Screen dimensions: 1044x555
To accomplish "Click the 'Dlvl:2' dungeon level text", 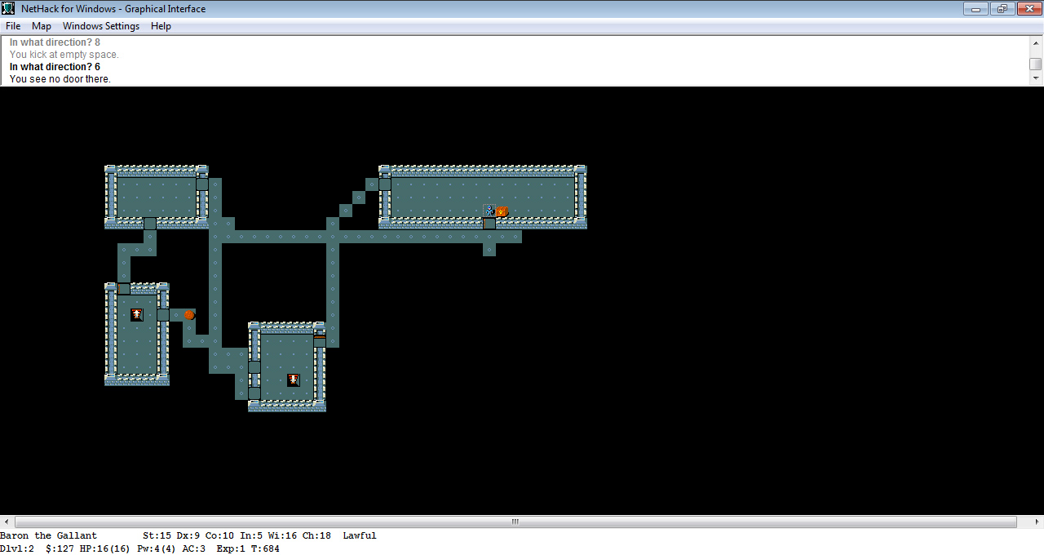I will pyautogui.click(x=17, y=549).
